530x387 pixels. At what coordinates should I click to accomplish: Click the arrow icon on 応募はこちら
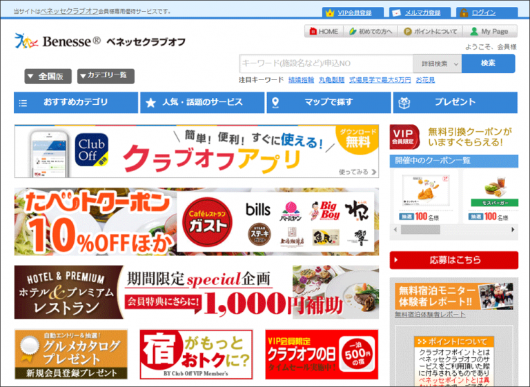[396, 260]
